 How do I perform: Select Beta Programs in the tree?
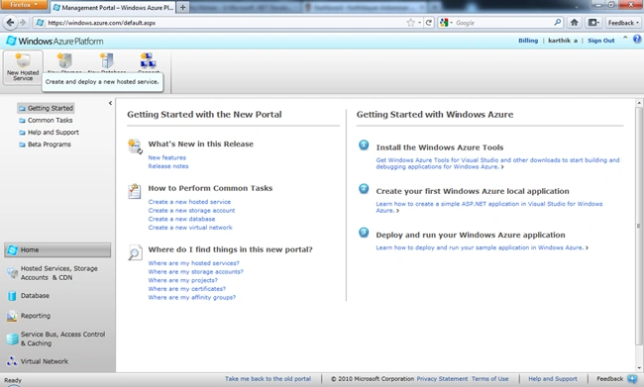46,145
